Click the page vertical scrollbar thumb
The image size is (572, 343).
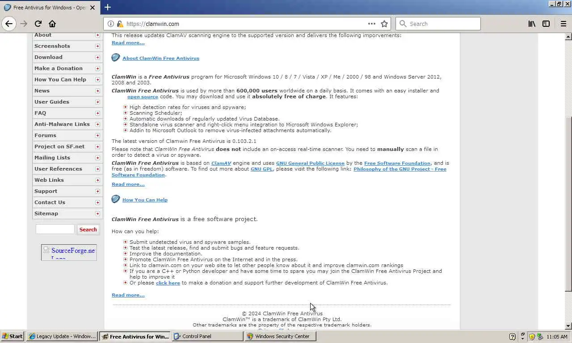(x=568, y=204)
